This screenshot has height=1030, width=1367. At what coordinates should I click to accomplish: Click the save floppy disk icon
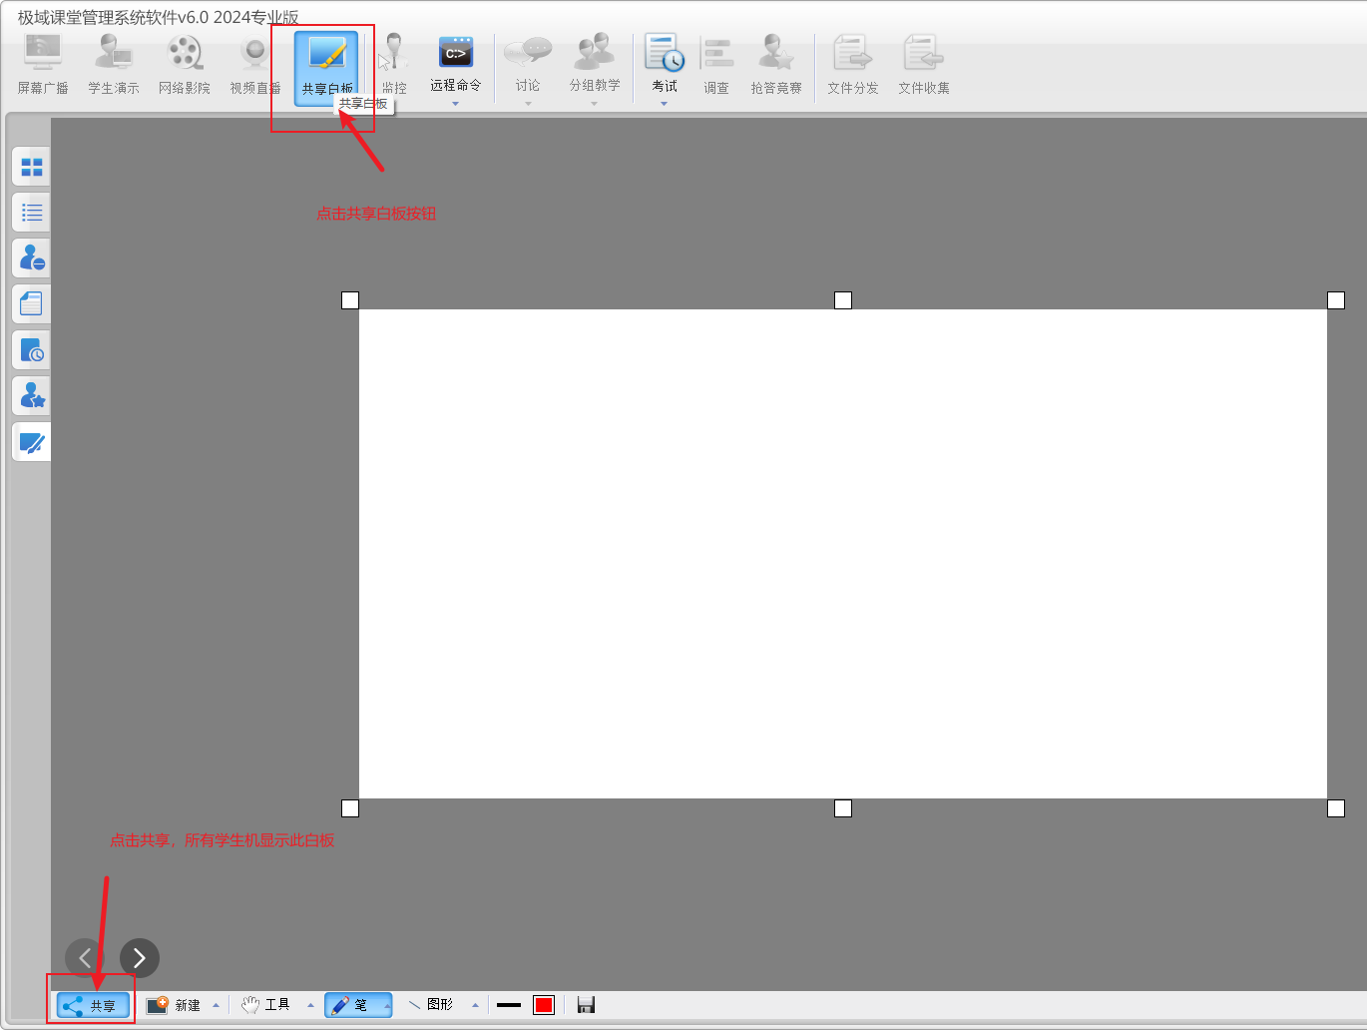click(586, 1005)
